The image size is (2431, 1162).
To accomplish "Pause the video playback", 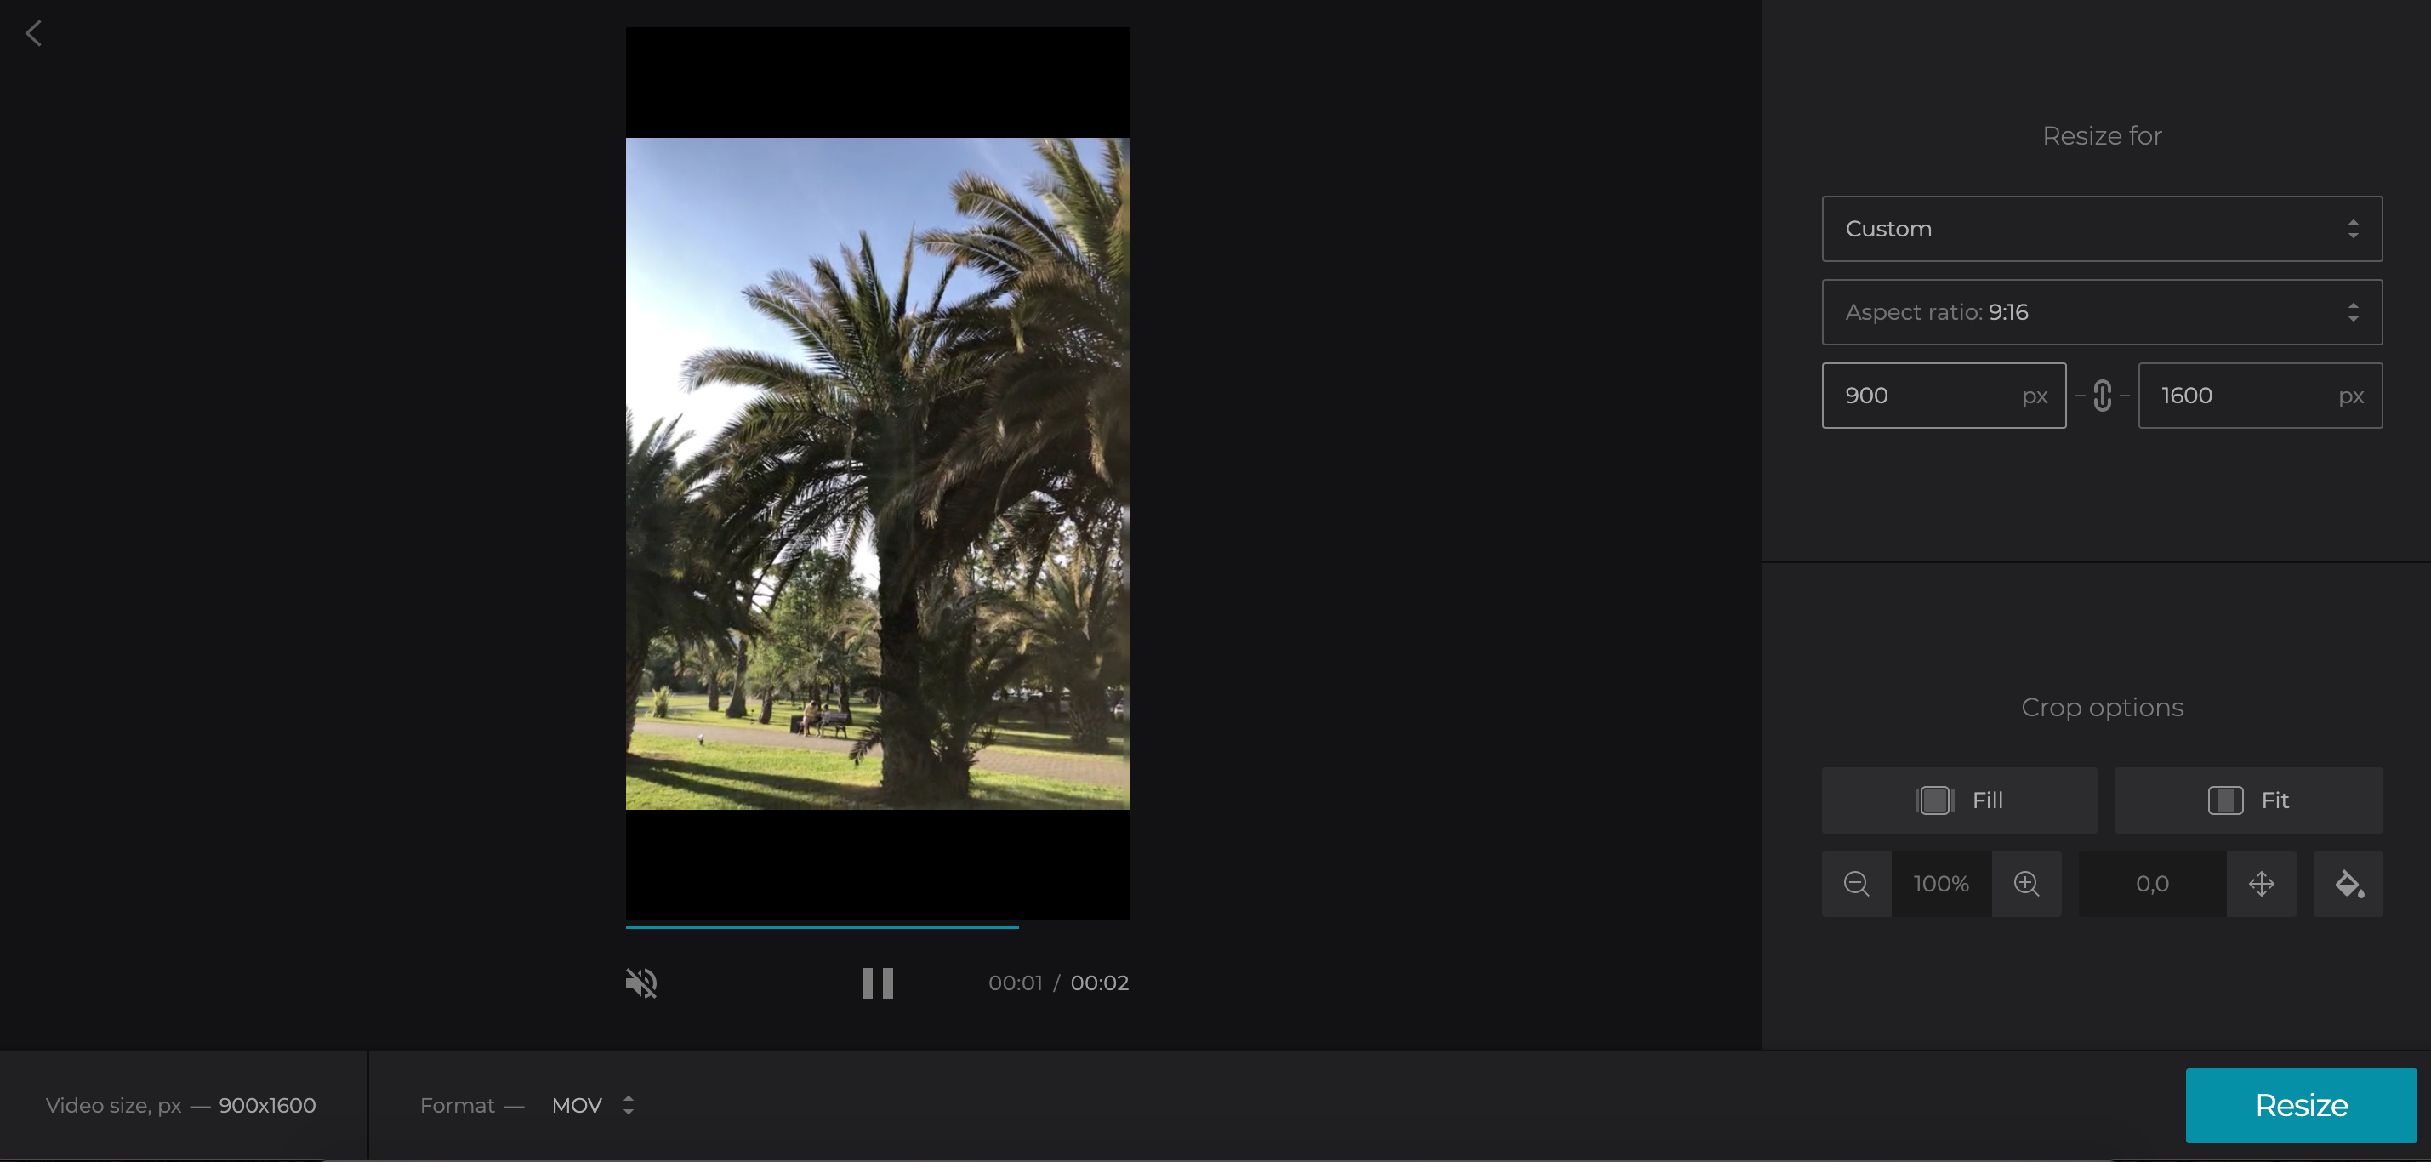I will [877, 983].
